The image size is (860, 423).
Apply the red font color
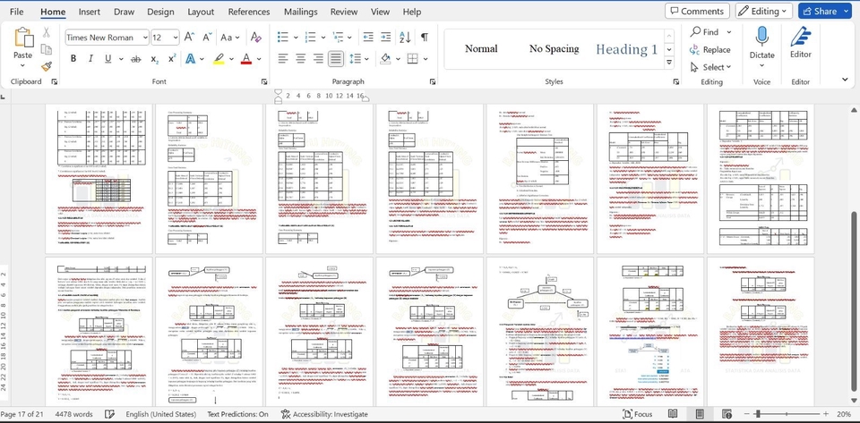[x=246, y=58]
